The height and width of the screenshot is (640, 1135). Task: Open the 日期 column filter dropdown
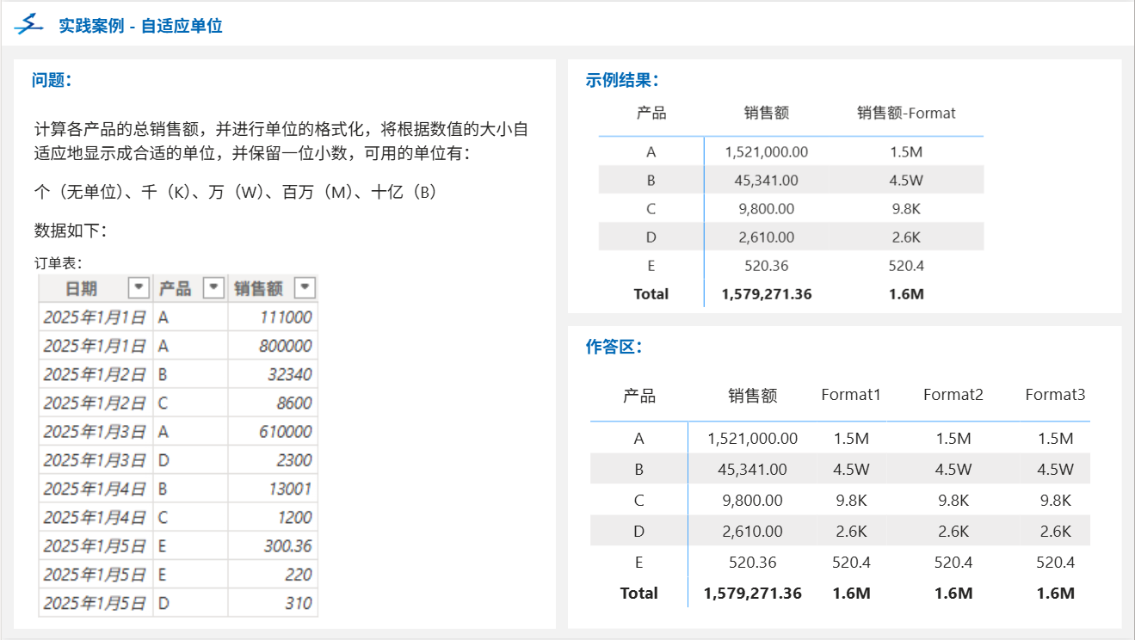click(x=138, y=287)
